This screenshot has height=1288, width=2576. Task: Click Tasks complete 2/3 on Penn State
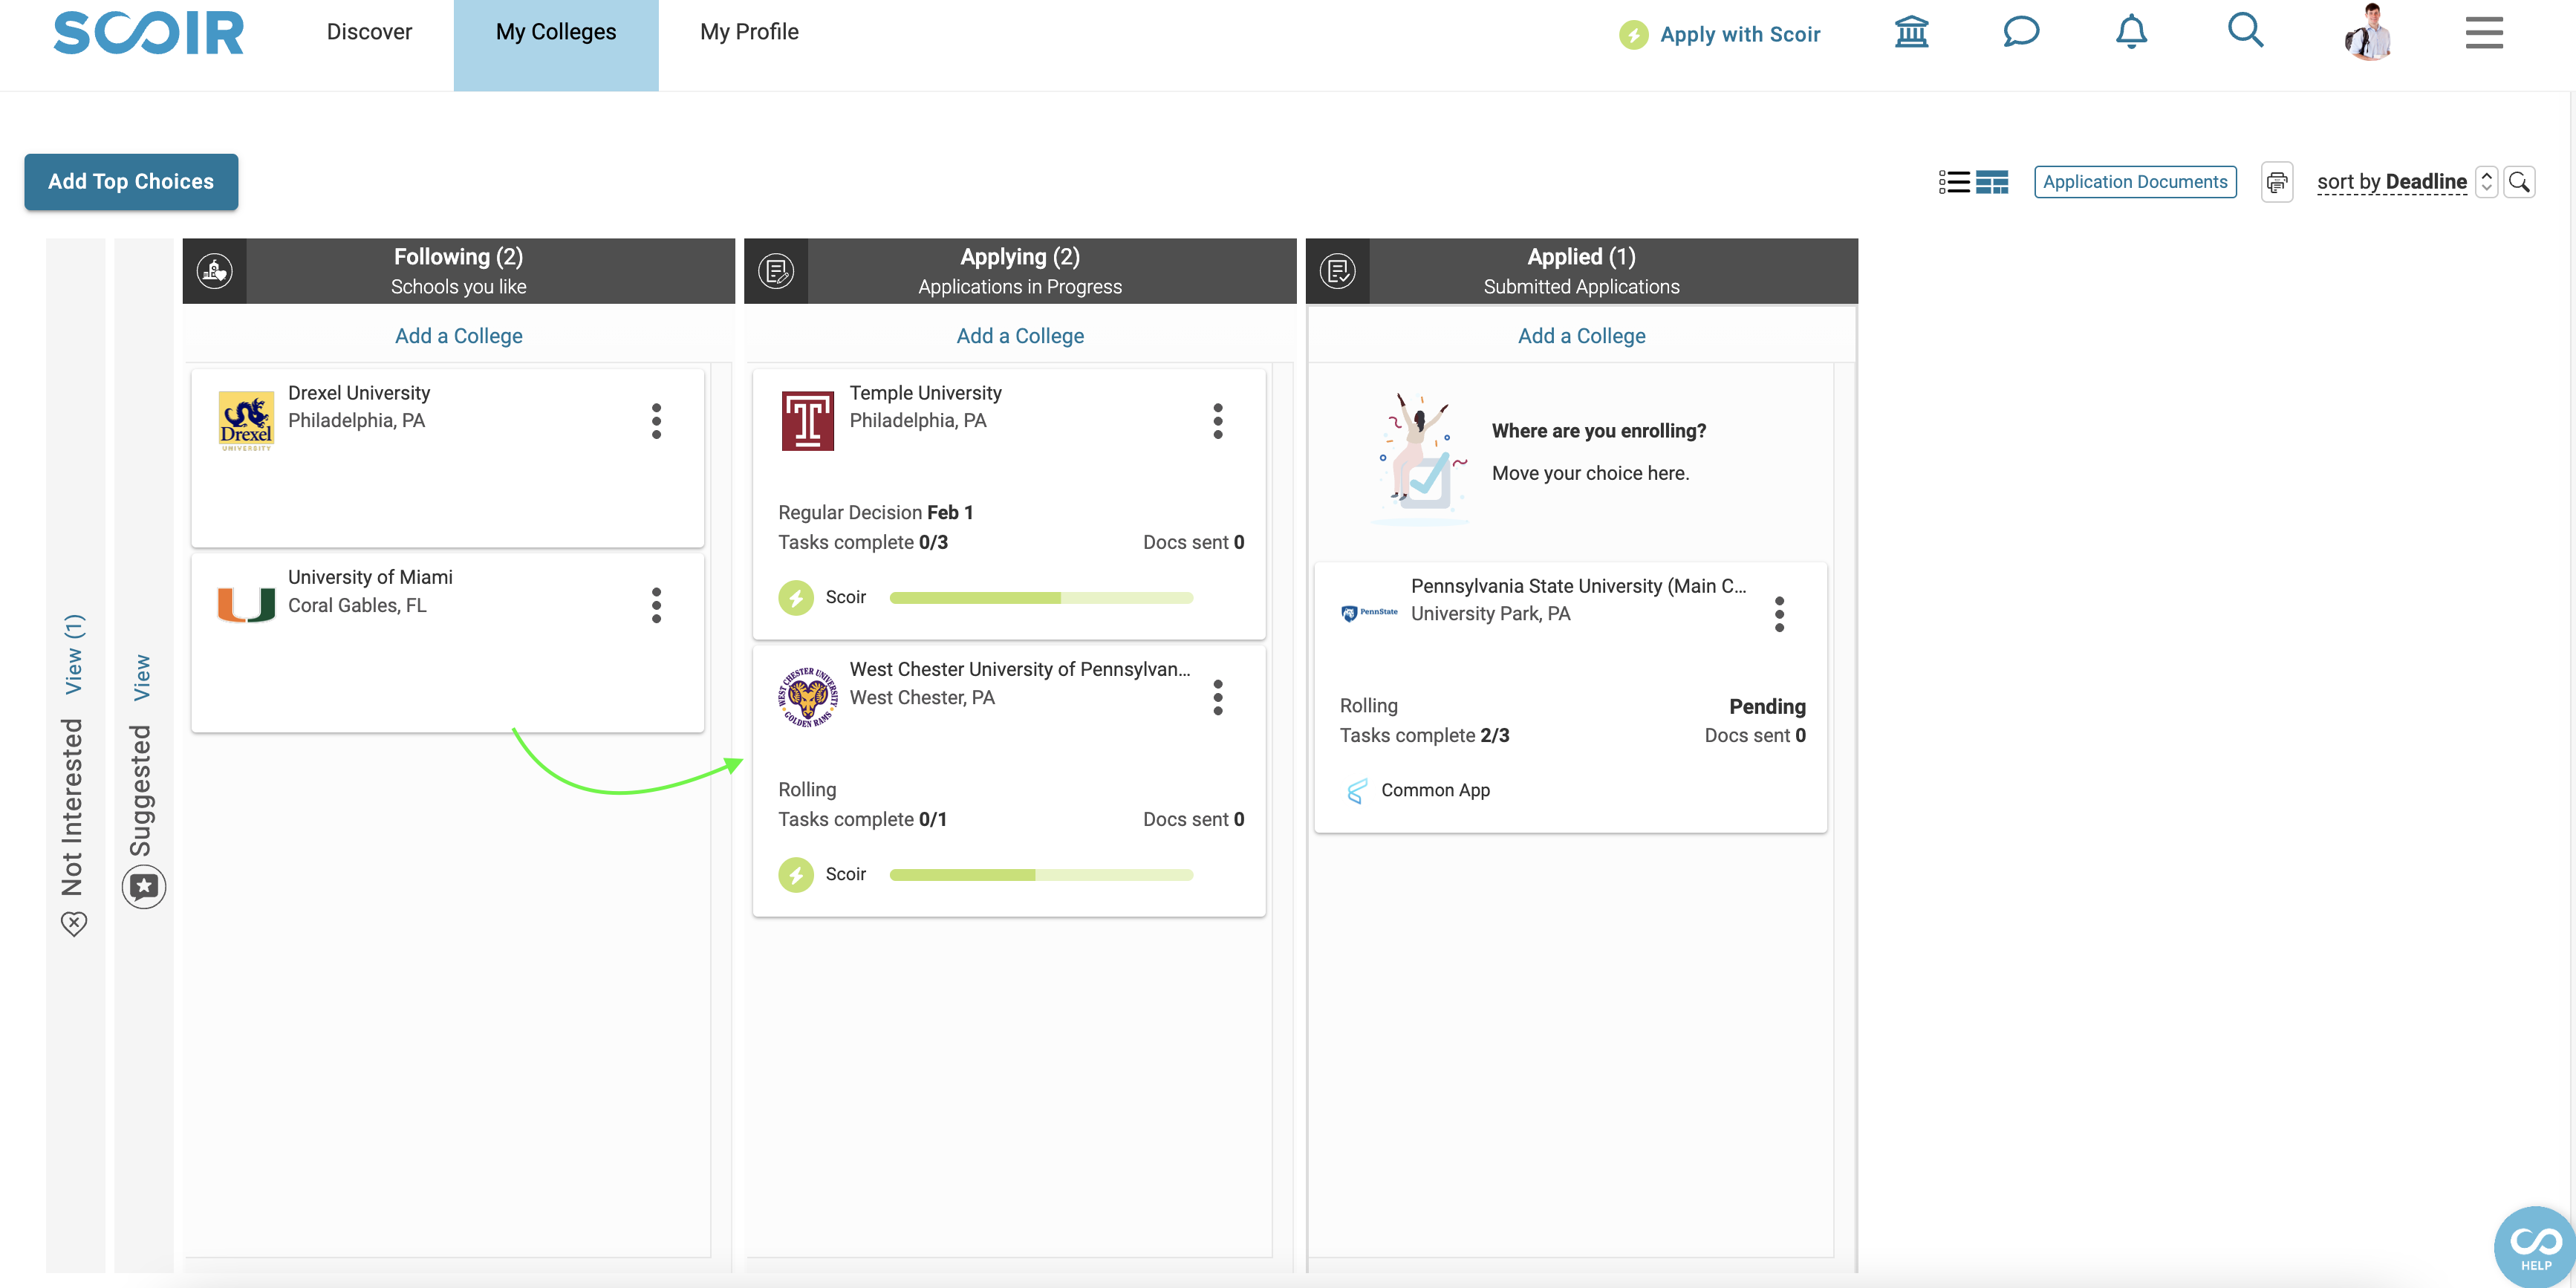coord(1424,735)
